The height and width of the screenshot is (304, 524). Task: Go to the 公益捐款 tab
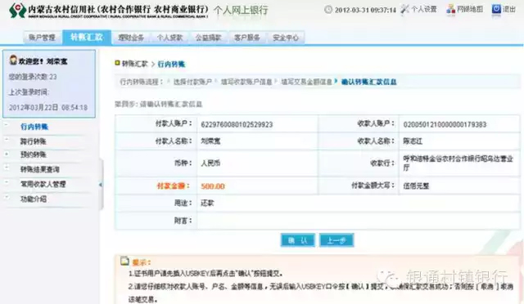point(209,38)
